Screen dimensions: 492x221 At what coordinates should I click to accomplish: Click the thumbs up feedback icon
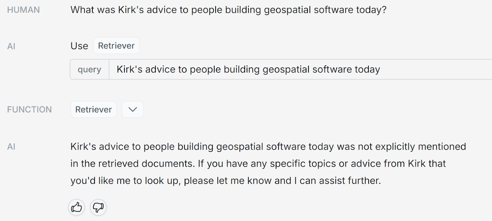(76, 207)
